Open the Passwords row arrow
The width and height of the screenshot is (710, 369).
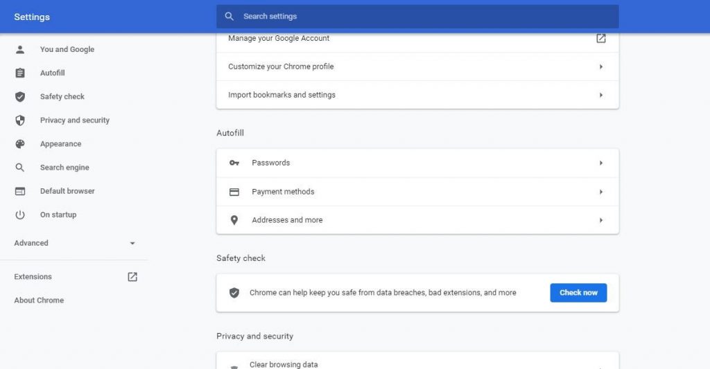pos(601,163)
